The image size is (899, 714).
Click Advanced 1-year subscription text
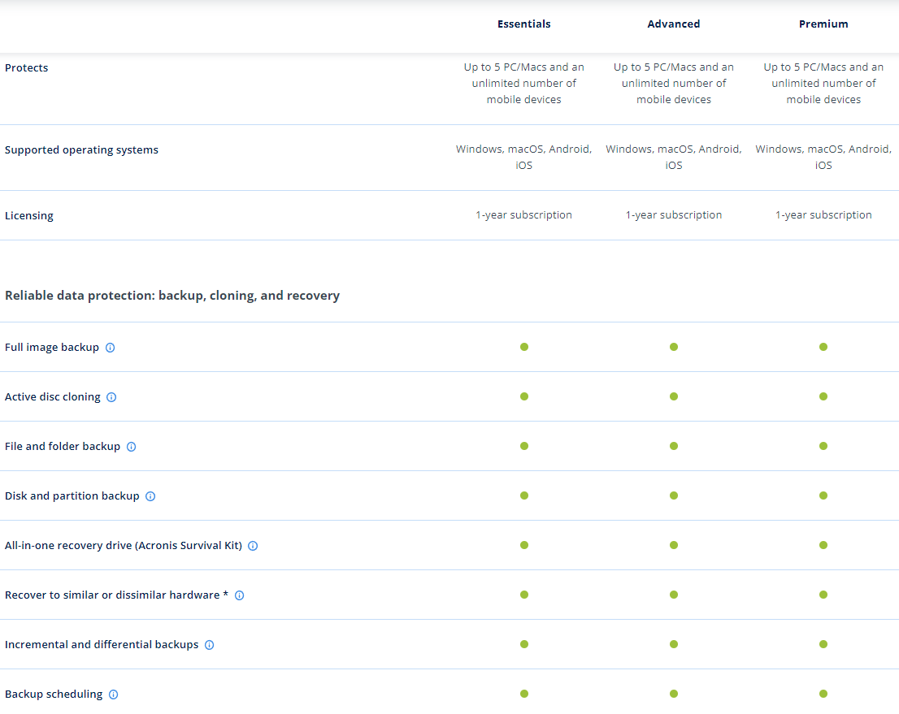673,215
